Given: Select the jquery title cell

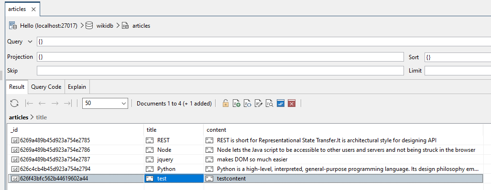Looking at the screenshot, I should pyautogui.click(x=174, y=159).
